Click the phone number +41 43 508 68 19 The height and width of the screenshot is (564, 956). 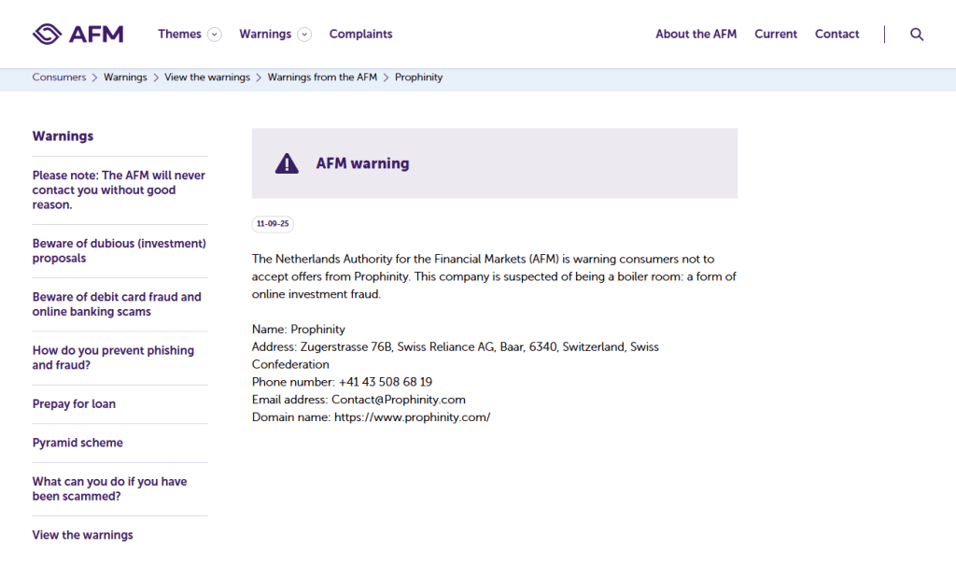click(386, 382)
